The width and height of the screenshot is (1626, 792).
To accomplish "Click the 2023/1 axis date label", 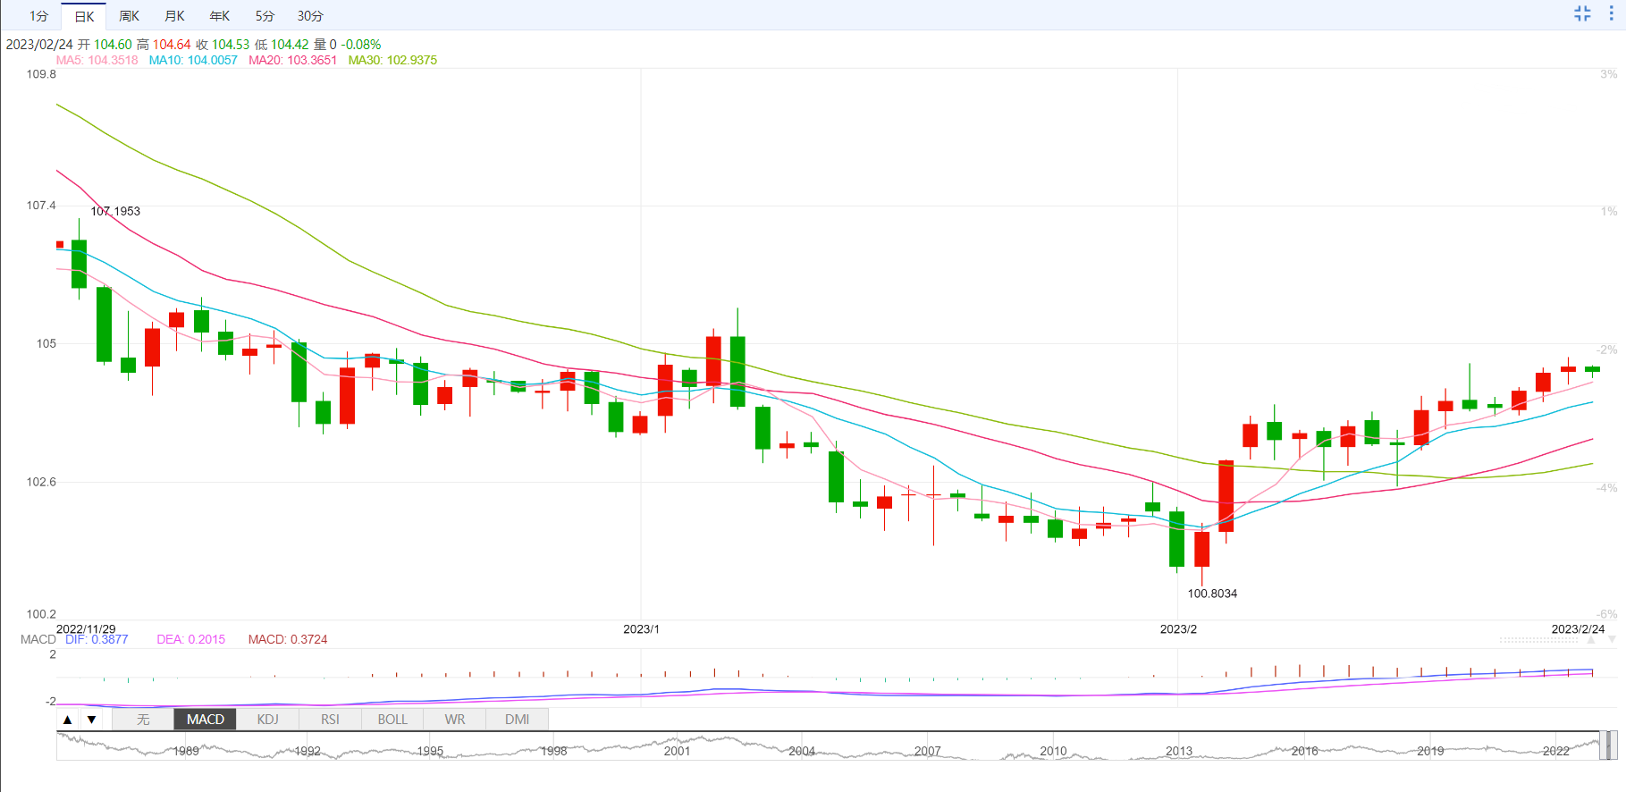I will (641, 629).
